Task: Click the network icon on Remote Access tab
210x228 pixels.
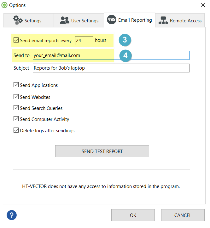Action: point(163,20)
